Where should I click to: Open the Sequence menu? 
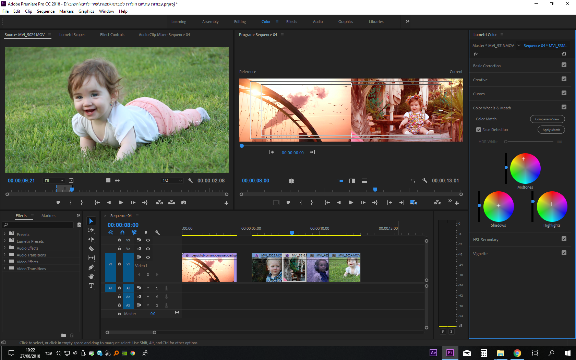(x=46, y=11)
